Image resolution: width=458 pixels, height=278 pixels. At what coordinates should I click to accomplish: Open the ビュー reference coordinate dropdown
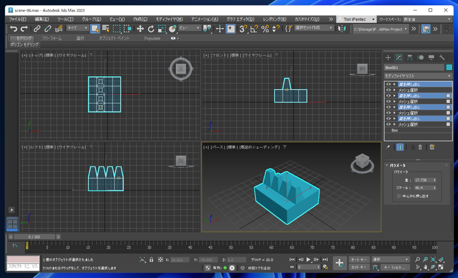pyautogui.click(x=189, y=27)
